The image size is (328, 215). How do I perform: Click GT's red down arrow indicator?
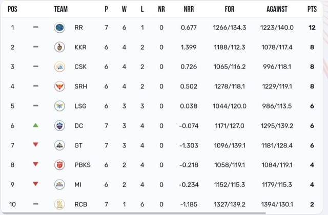(35, 145)
